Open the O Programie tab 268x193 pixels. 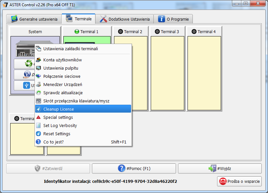point(173,19)
